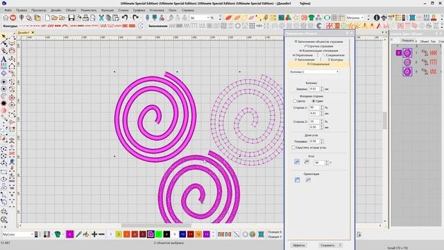This screenshot has width=444, height=250.
Task: Click the green T-shirt icon in color bar
Action: (58, 234)
